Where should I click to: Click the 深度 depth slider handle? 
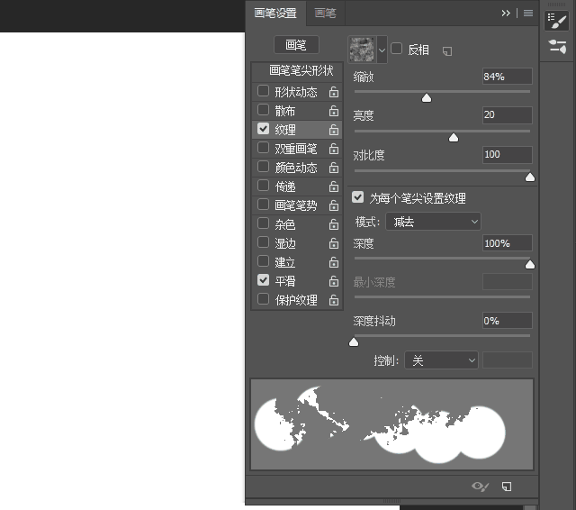530,265
